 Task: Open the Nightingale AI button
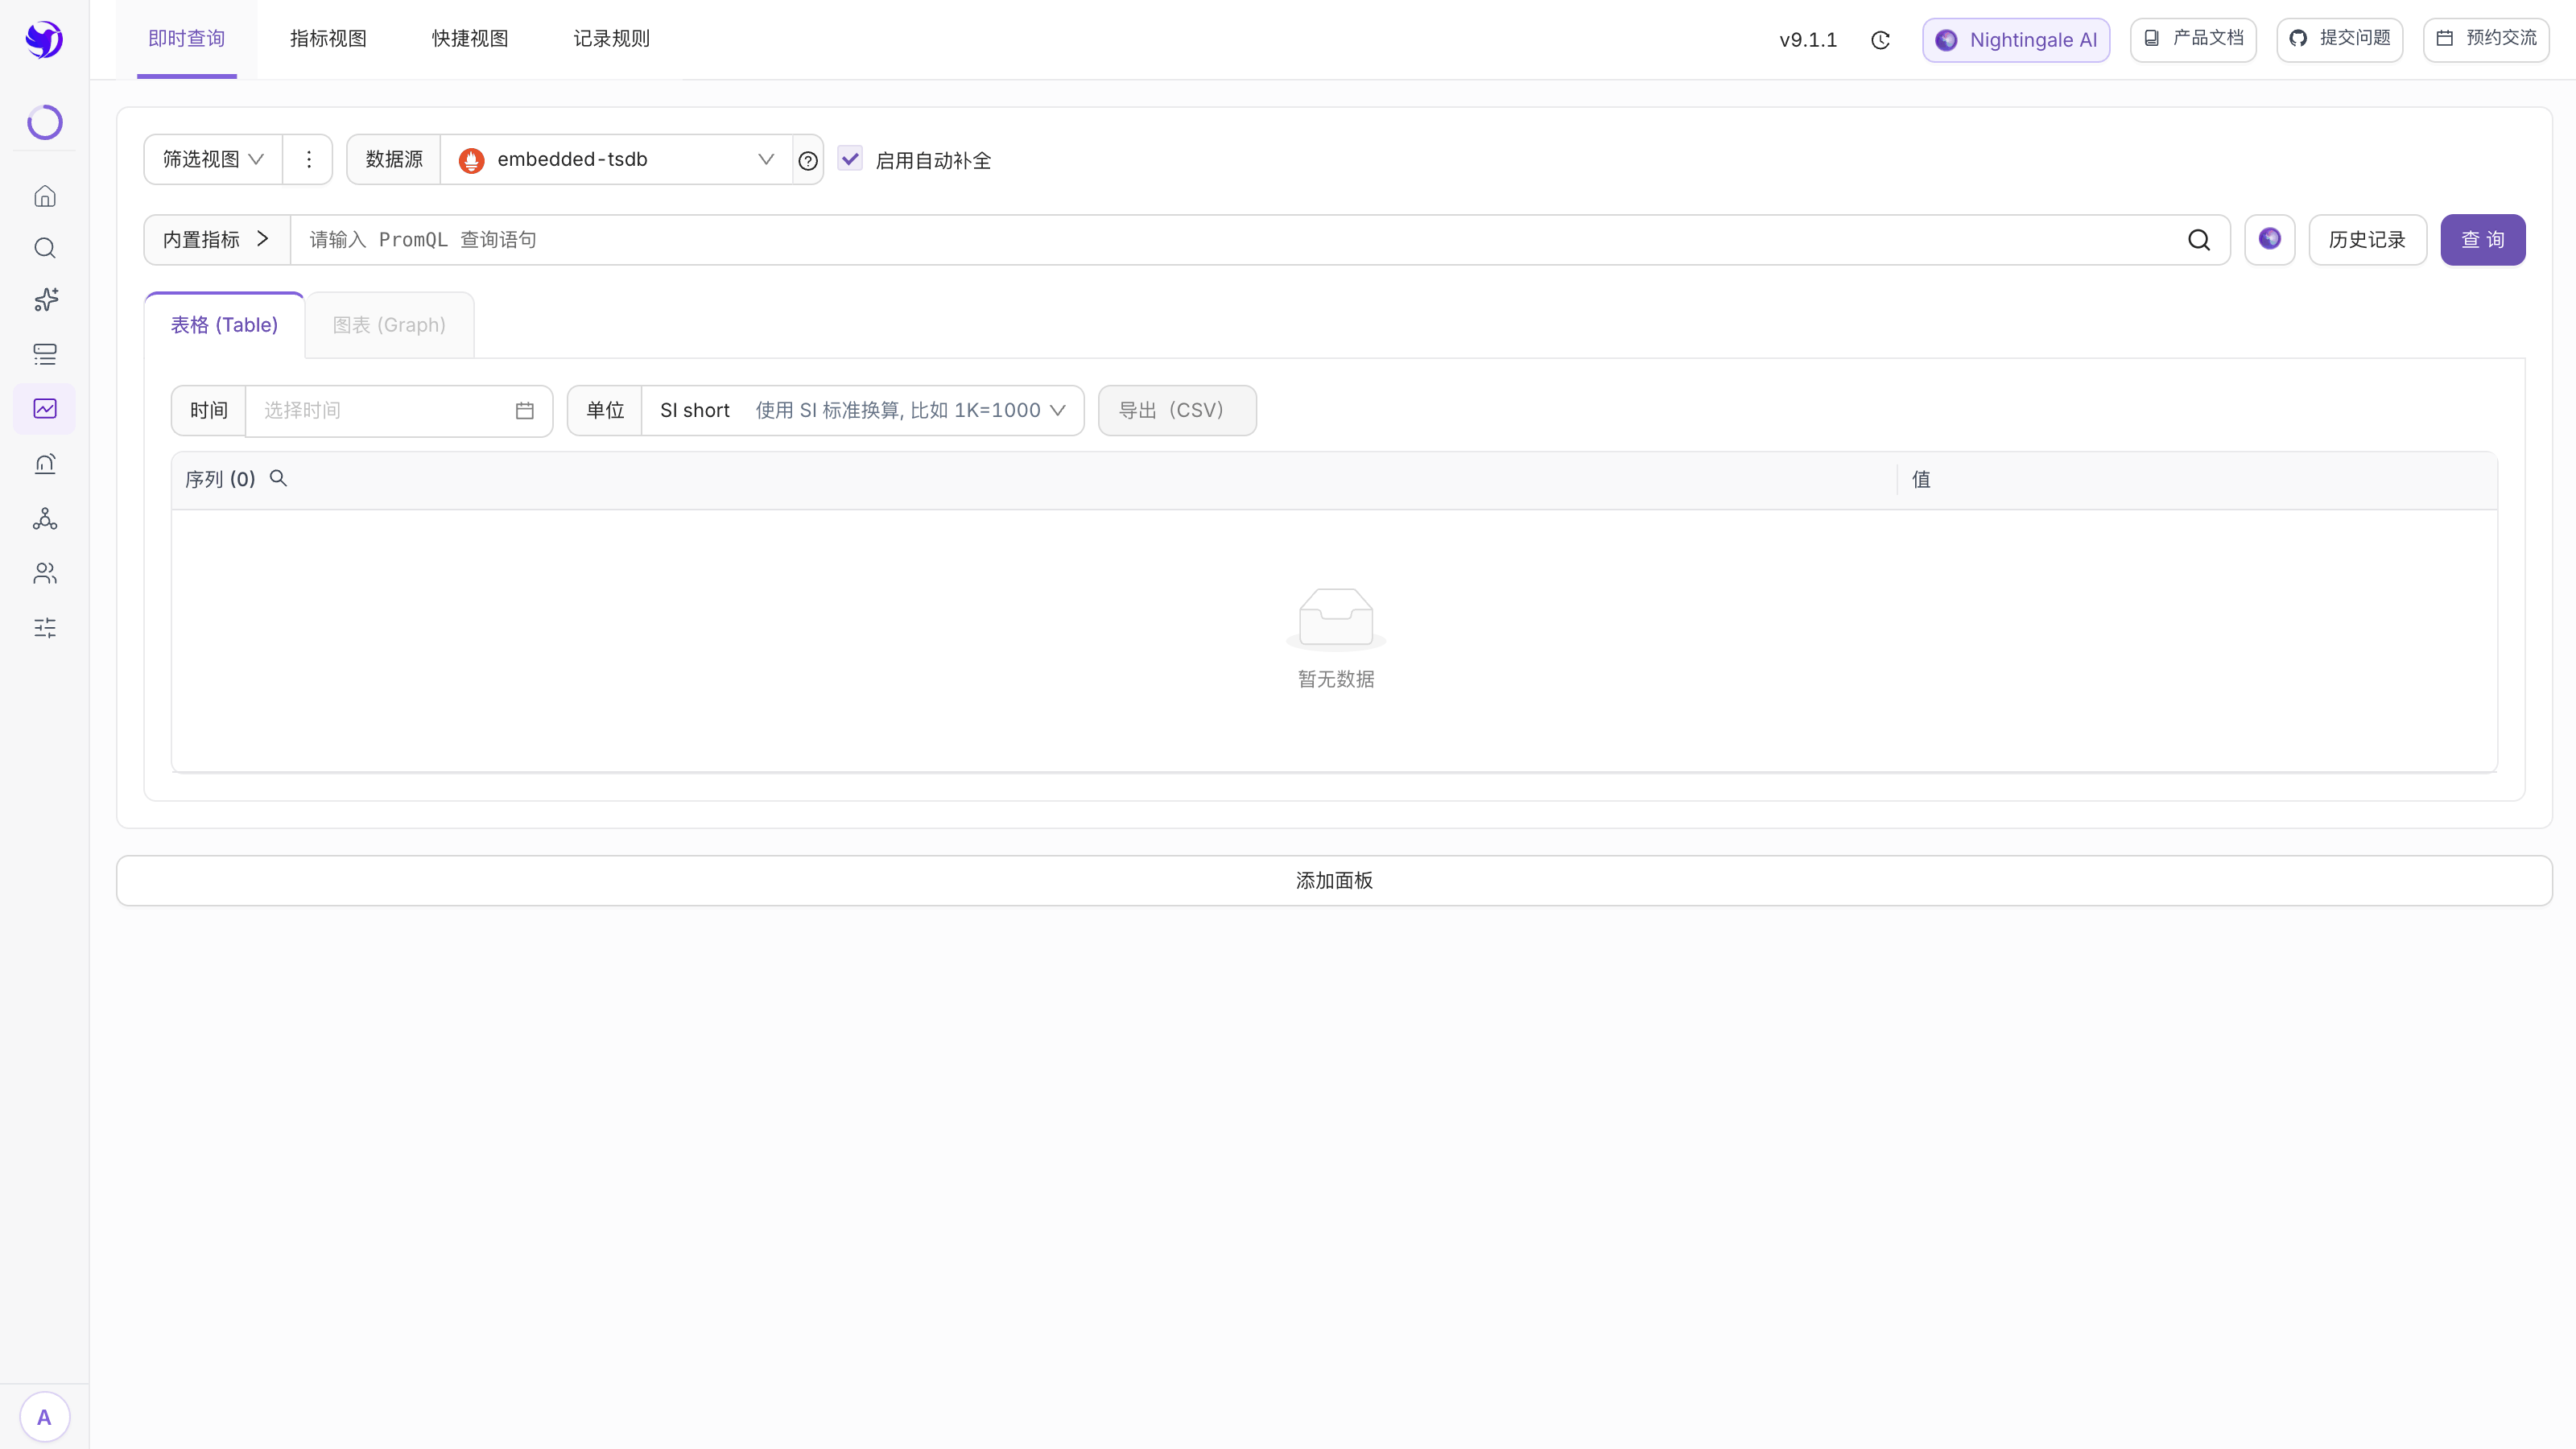pos(2015,40)
